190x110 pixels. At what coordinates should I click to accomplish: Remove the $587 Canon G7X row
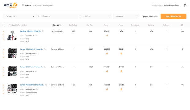coord(4,58)
